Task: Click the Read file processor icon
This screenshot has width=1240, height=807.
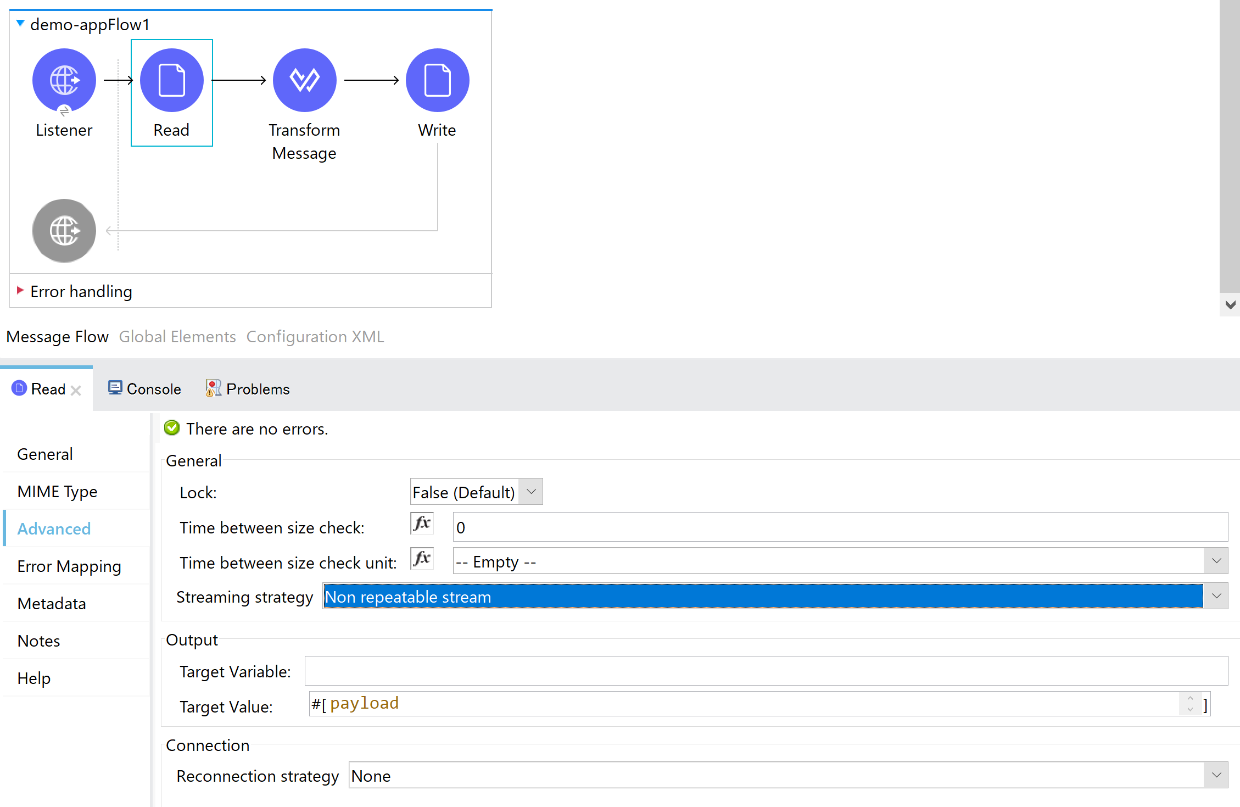Action: click(x=172, y=80)
